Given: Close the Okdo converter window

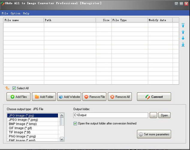Looking at the screenshot, I should [186, 4].
